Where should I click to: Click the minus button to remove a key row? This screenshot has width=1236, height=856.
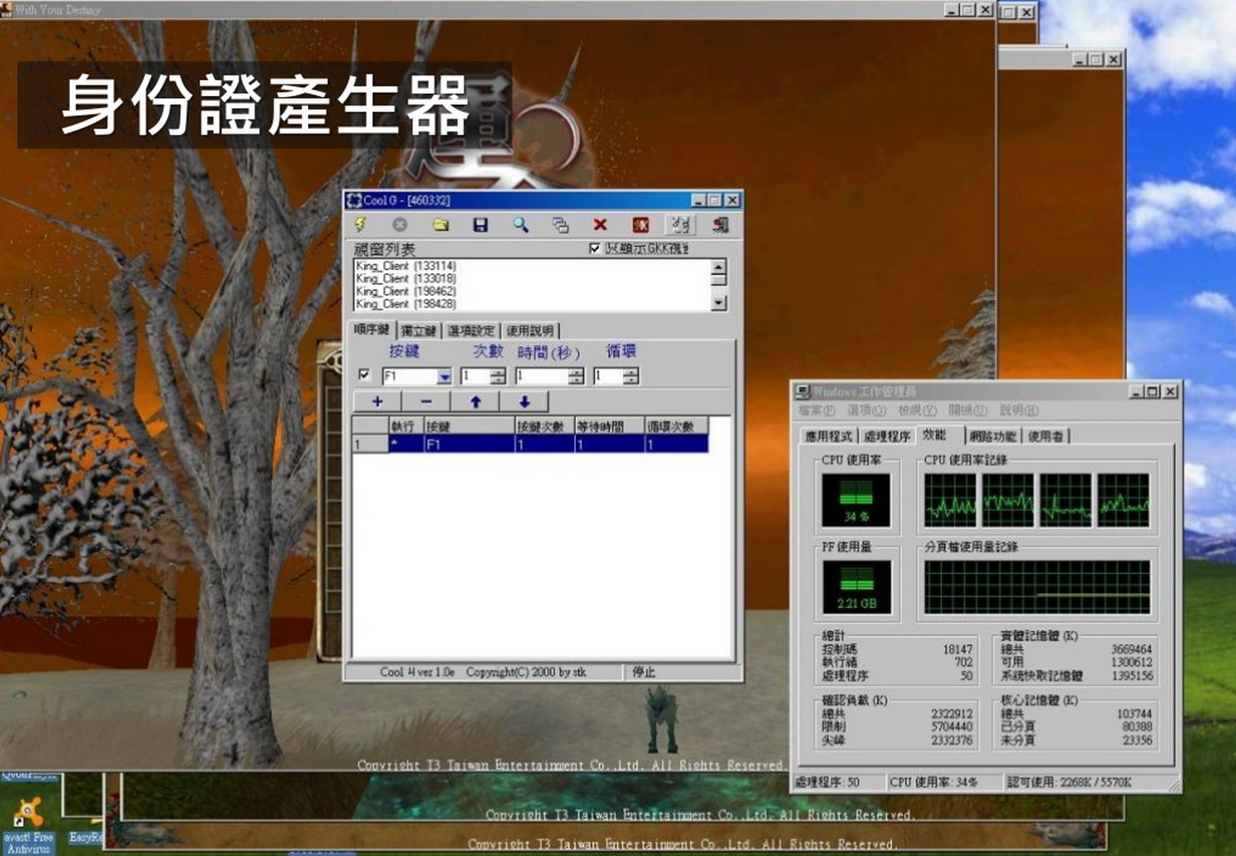coord(426,401)
